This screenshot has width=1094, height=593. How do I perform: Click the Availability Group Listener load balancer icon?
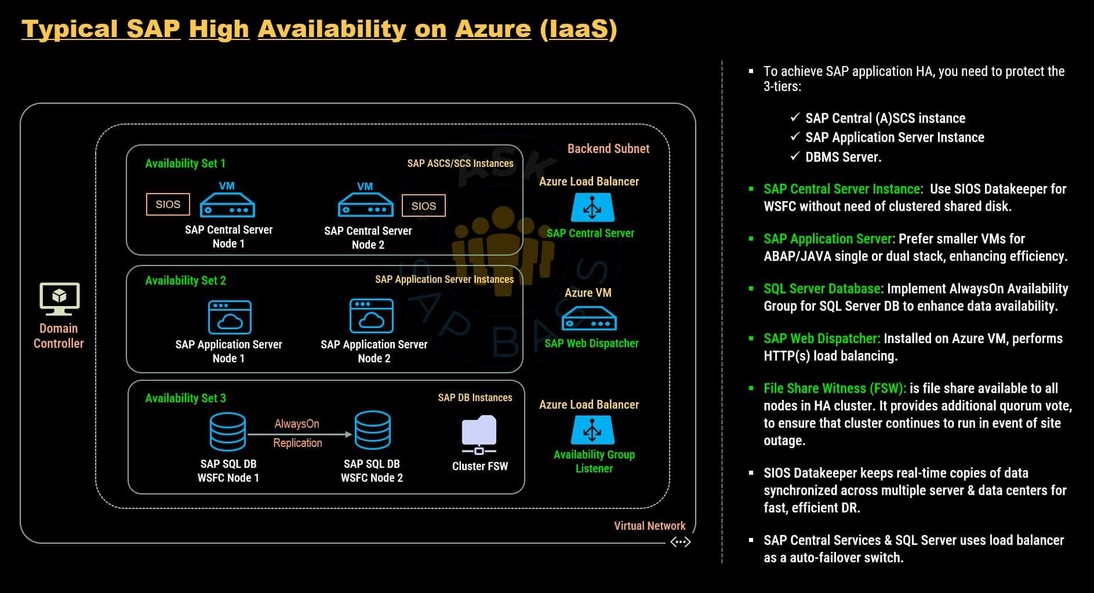pyautogui.click(x=593, y=430)
